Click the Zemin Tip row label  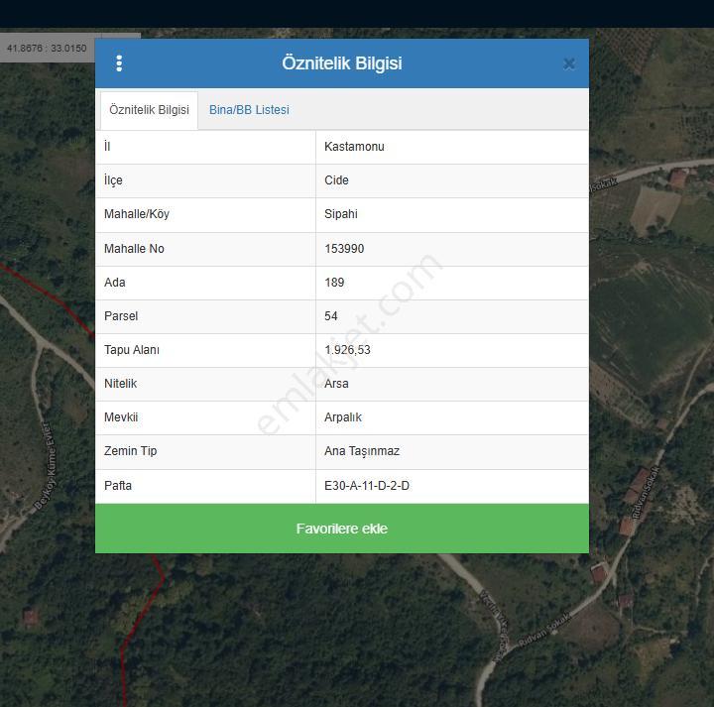point(130,451)
